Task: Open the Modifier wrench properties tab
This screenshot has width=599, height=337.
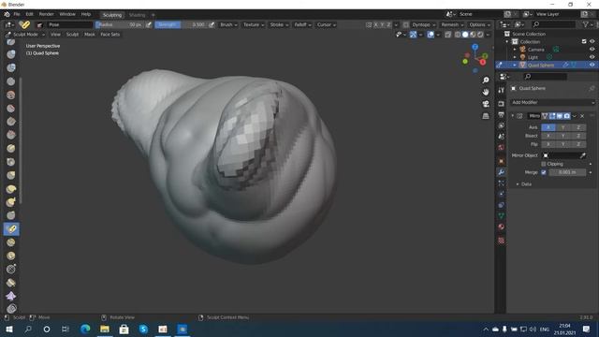Action: 502,172
